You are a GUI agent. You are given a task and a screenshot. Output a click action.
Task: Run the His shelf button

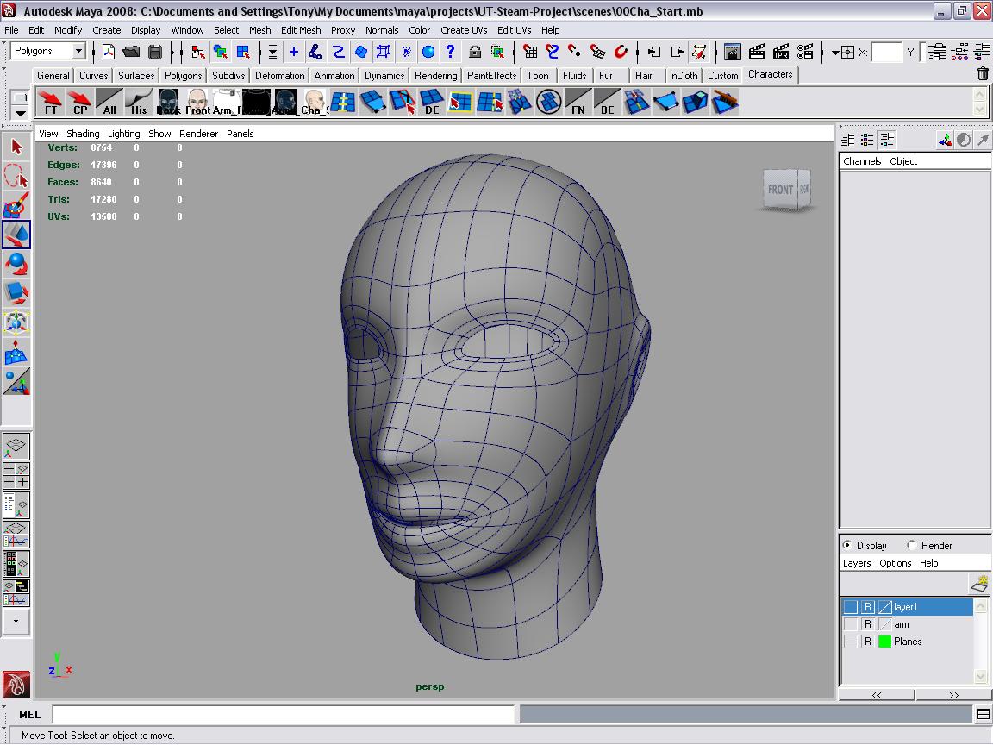pos(139,102)
